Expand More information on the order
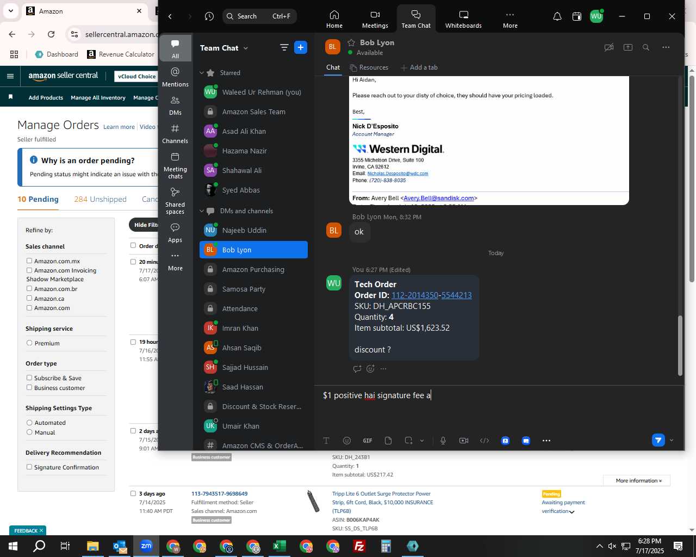 coord(637,481)
